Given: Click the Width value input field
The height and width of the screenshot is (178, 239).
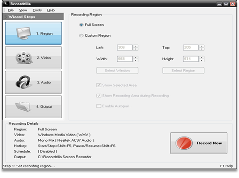Looking at the screenshot, I should [125, 59].
